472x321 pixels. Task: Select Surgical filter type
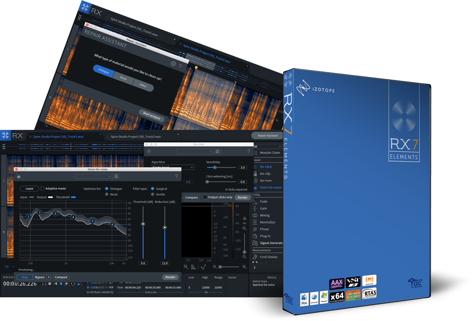pos(152,189)
